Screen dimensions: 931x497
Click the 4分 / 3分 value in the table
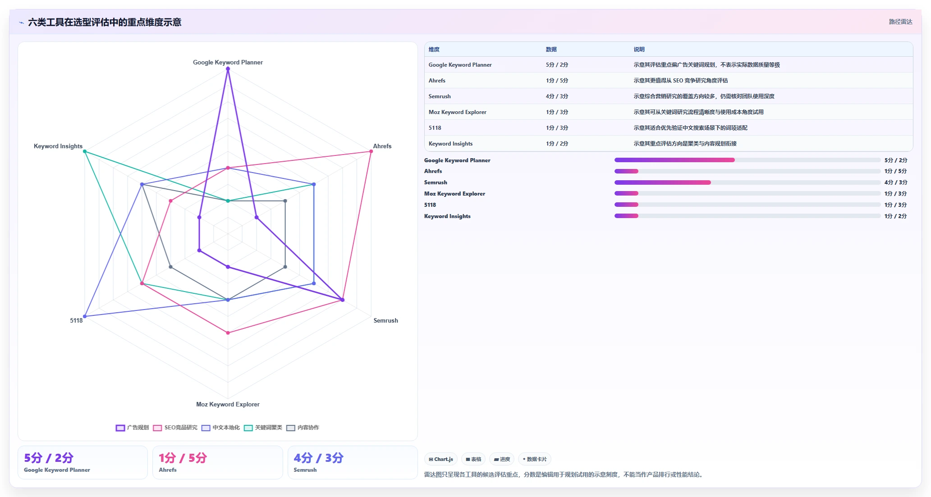pyautogui.click(x=557, y=96)
